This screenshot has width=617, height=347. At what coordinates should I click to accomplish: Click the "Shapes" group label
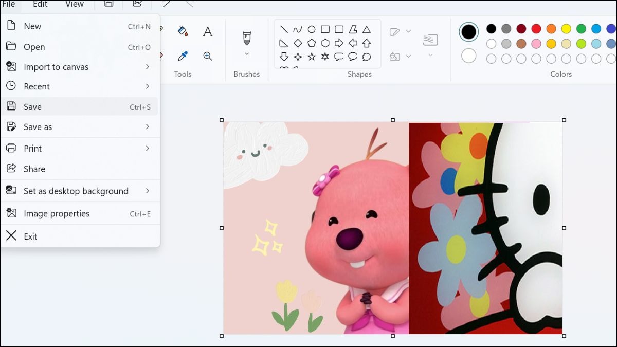[x=359, y=74]
